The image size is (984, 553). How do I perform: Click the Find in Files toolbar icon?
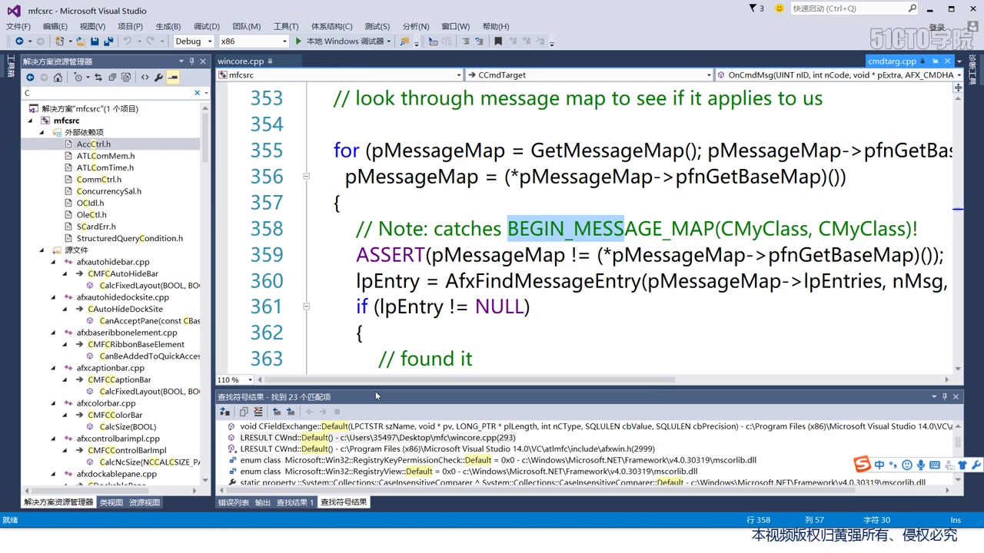coord(404,41)
